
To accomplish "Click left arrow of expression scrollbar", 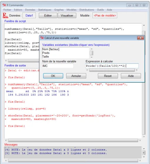I will tap(87, 70).
